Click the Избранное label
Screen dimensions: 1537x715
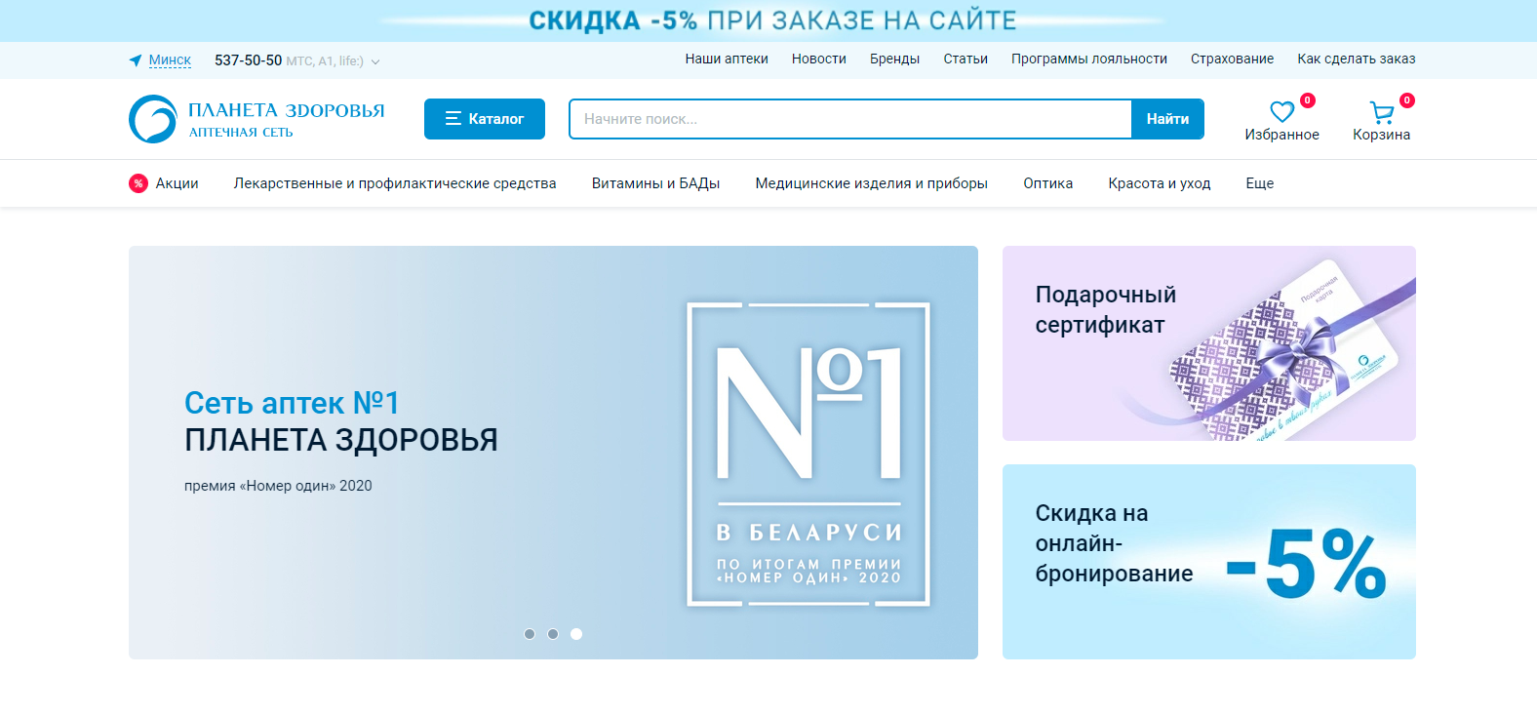coord(1281,135)
